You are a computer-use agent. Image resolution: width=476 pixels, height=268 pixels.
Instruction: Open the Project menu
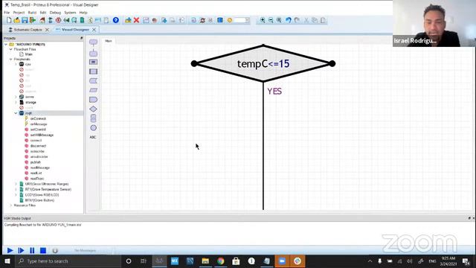[x=19, y=13]
